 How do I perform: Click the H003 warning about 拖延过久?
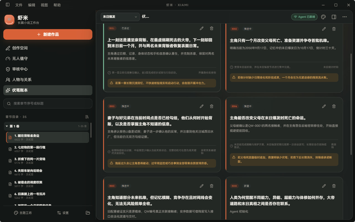tap(162, 163)
